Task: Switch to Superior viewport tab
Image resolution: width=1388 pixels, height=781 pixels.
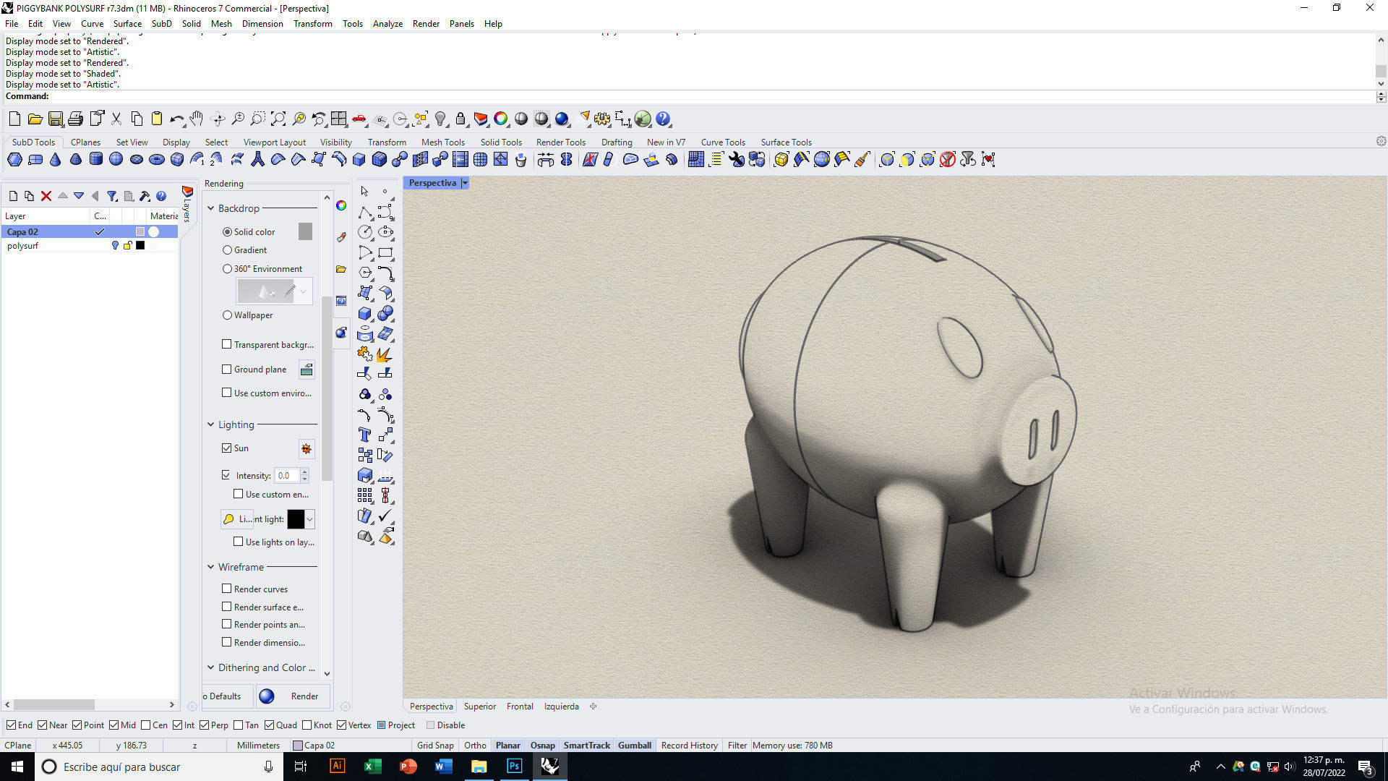Action: pyautogui.click(x=479, y=707)
